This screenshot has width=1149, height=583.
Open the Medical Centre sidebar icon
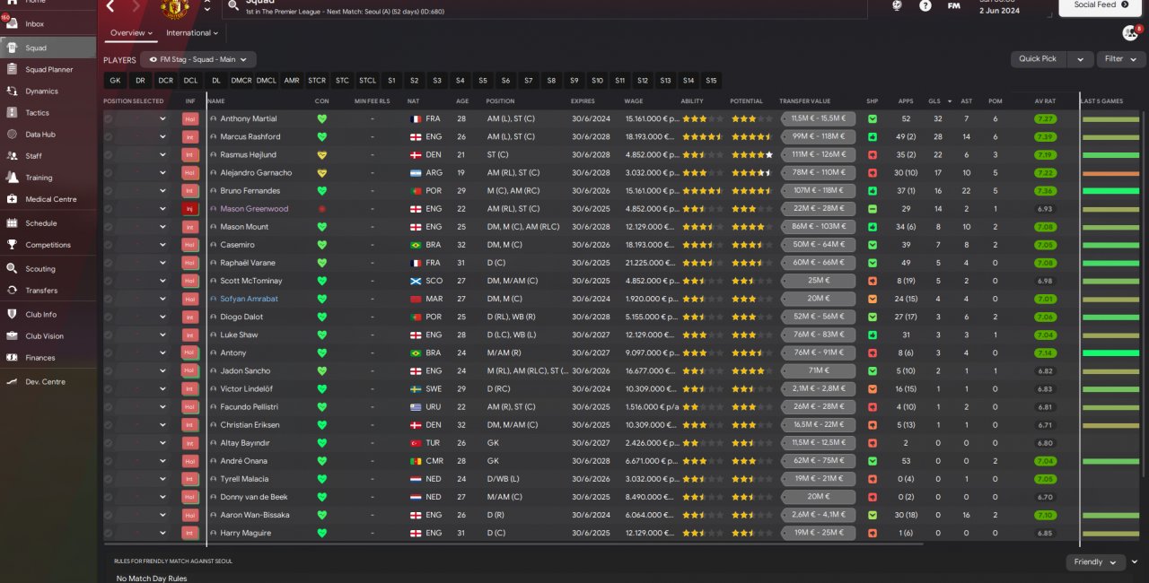(12, 199)
